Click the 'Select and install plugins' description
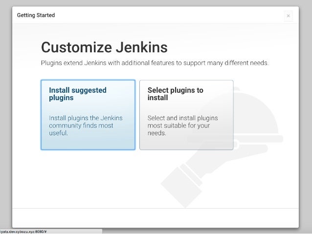Screen dimensions: 312x234 pyautogui.click(x=183, y=126)
